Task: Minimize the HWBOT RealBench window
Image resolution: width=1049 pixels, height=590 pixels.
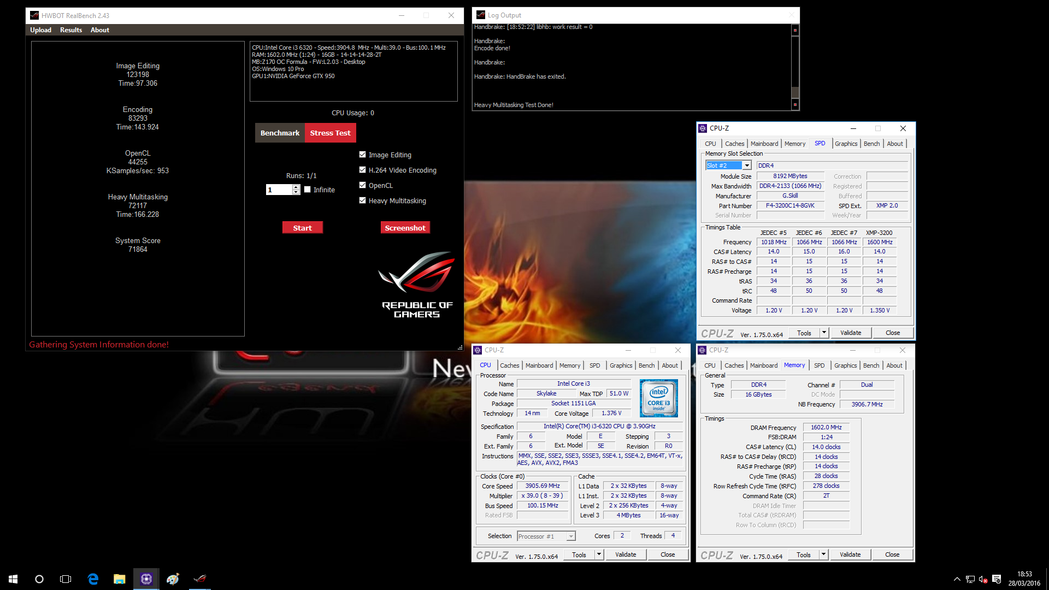Action: (402, 15)
